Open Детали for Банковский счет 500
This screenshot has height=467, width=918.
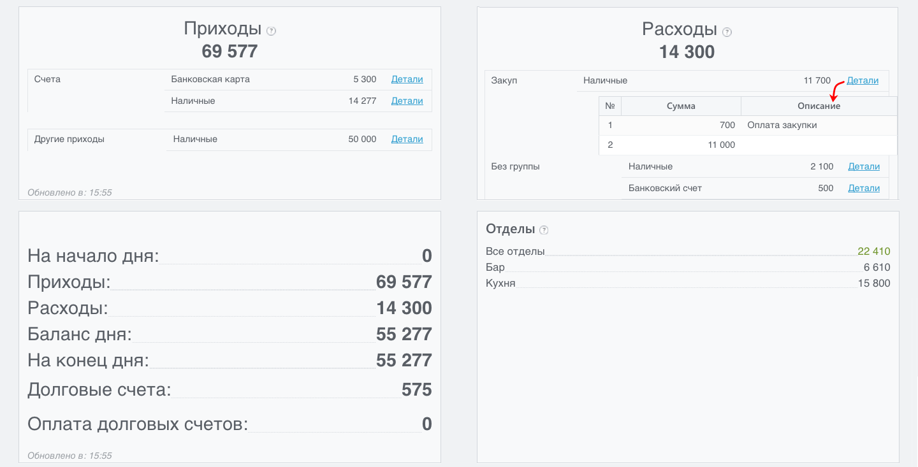(864, 188)
